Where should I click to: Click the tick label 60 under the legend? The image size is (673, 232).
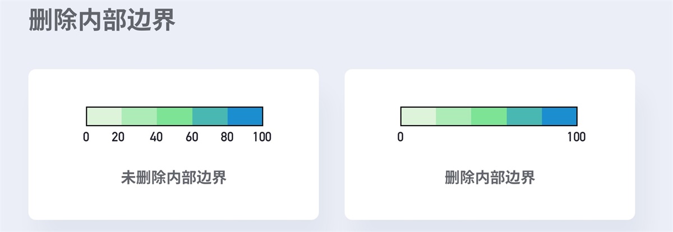tap(192, 137)
